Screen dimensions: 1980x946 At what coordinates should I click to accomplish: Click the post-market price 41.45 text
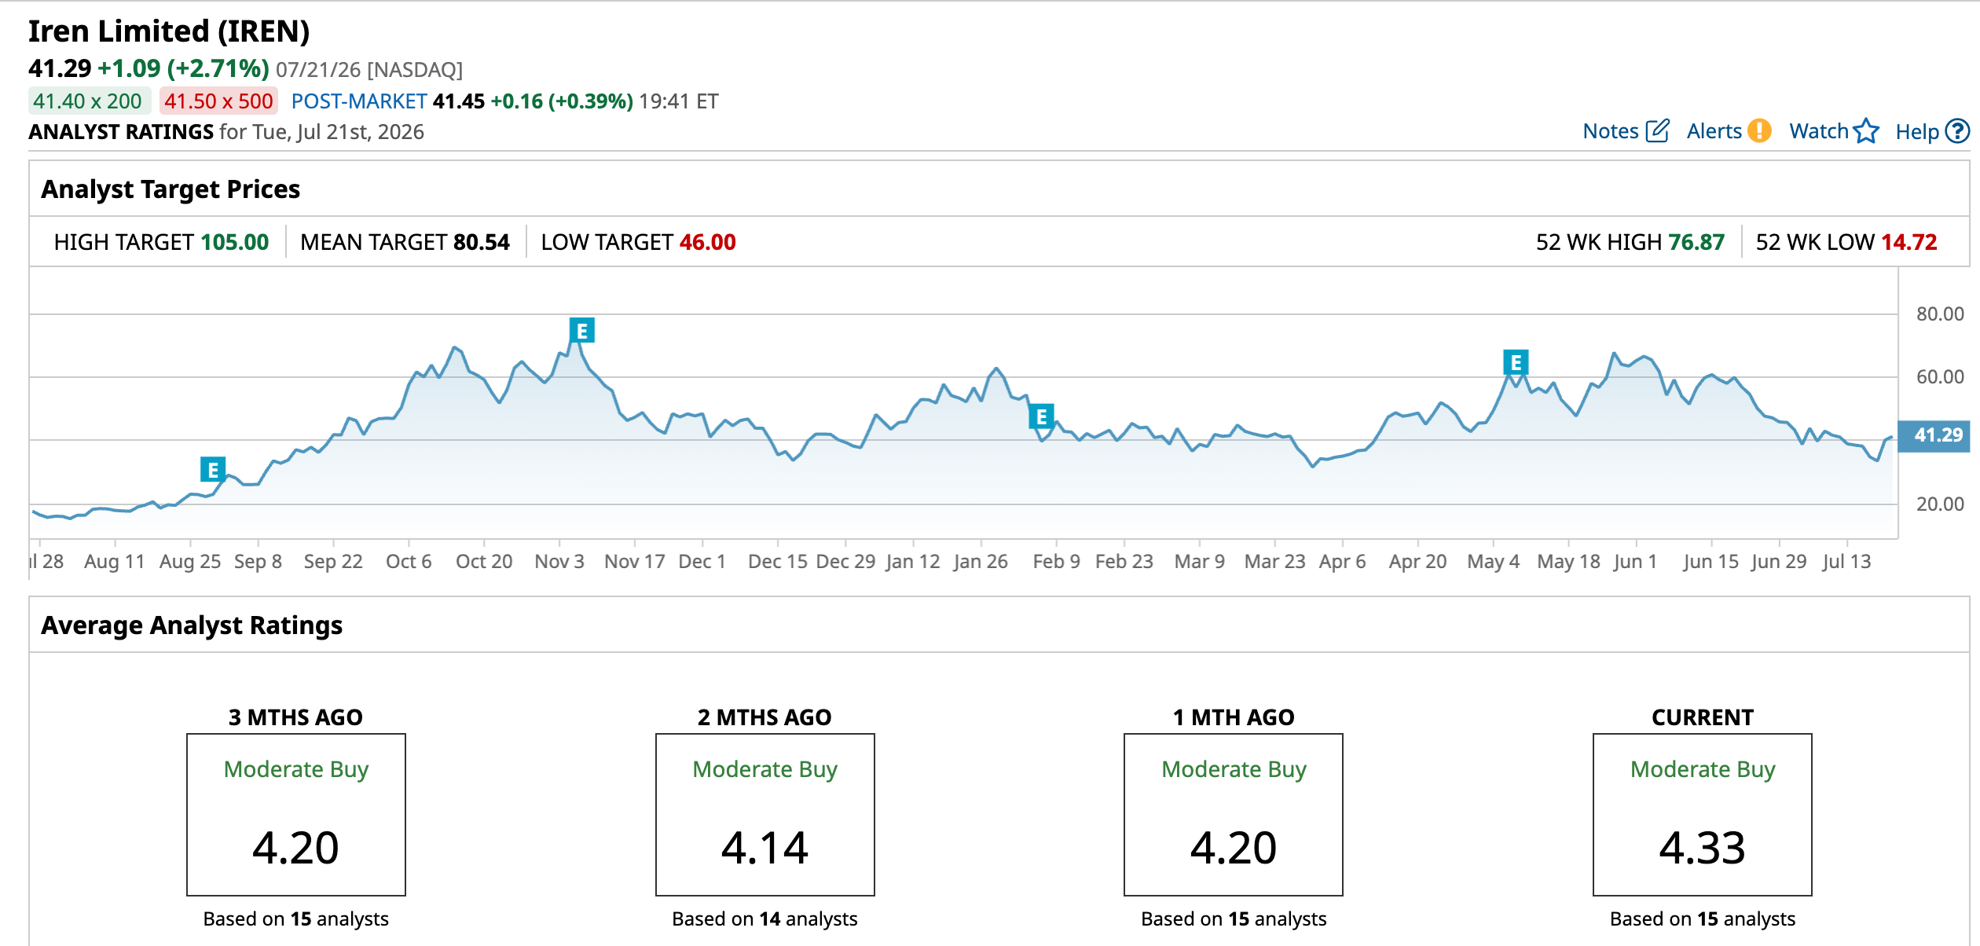click(459, 101)
